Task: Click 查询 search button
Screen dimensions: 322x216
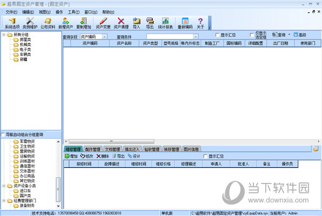Action: coord(279,35)
